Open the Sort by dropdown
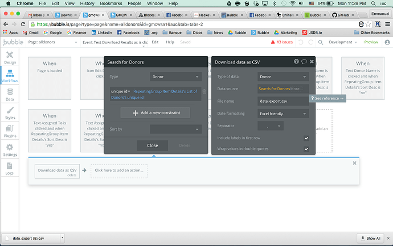Viewport: 393px width, 246px height. tap(175, 129)
